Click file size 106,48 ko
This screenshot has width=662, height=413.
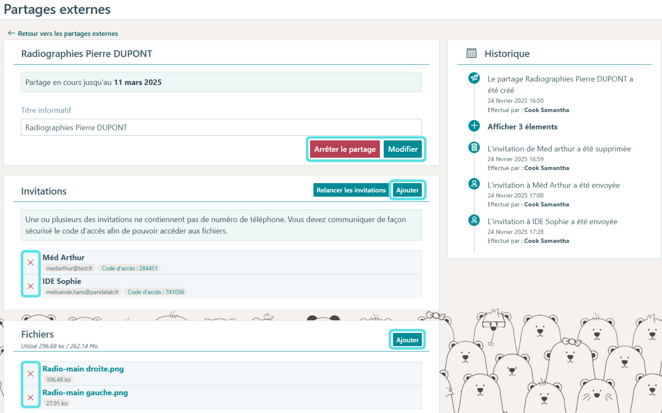59,380
